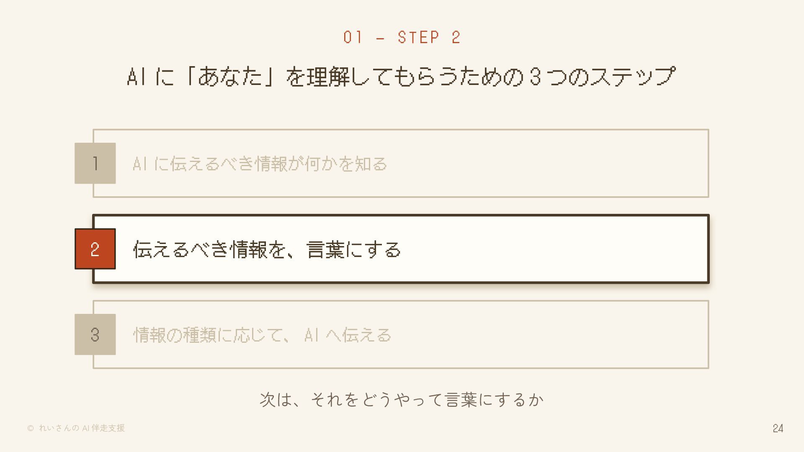
Task: Click the red number 2 step badge
Action: point(95,249)
